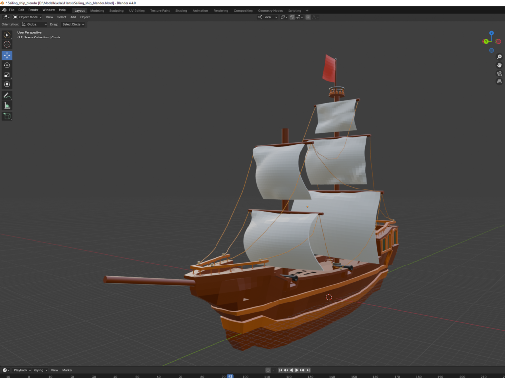Enable proportional editing in the header

[x=308, y=17]
